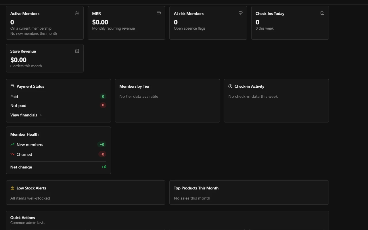Click the green Paid count badge

103,97
